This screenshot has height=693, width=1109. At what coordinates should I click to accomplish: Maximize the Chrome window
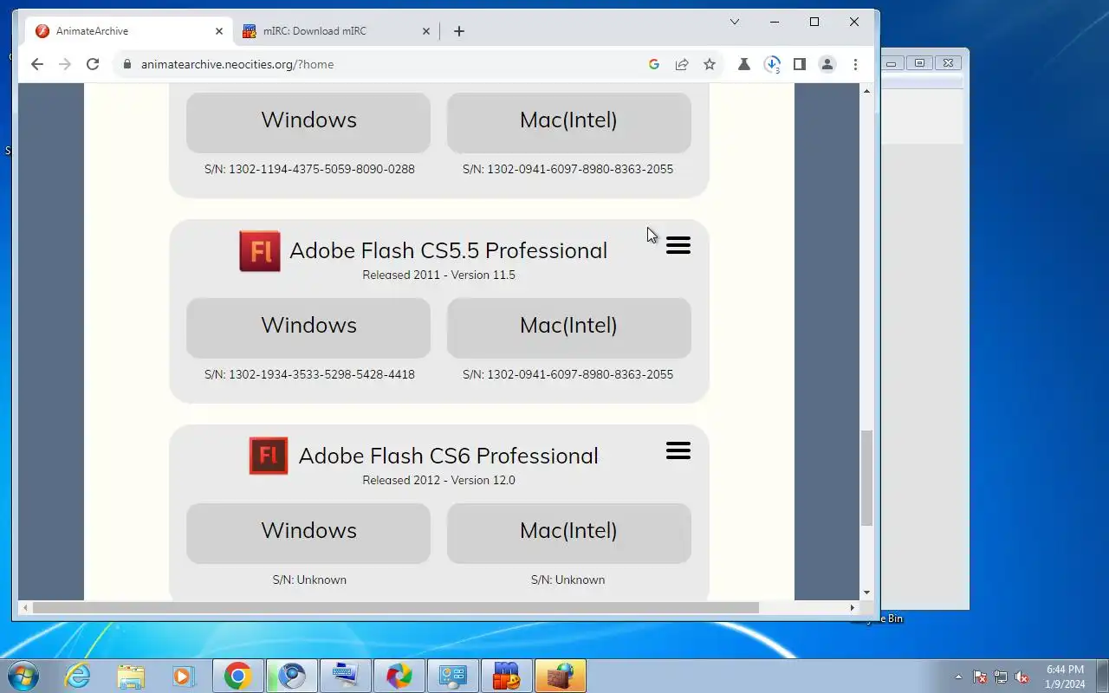coord(814,22)
